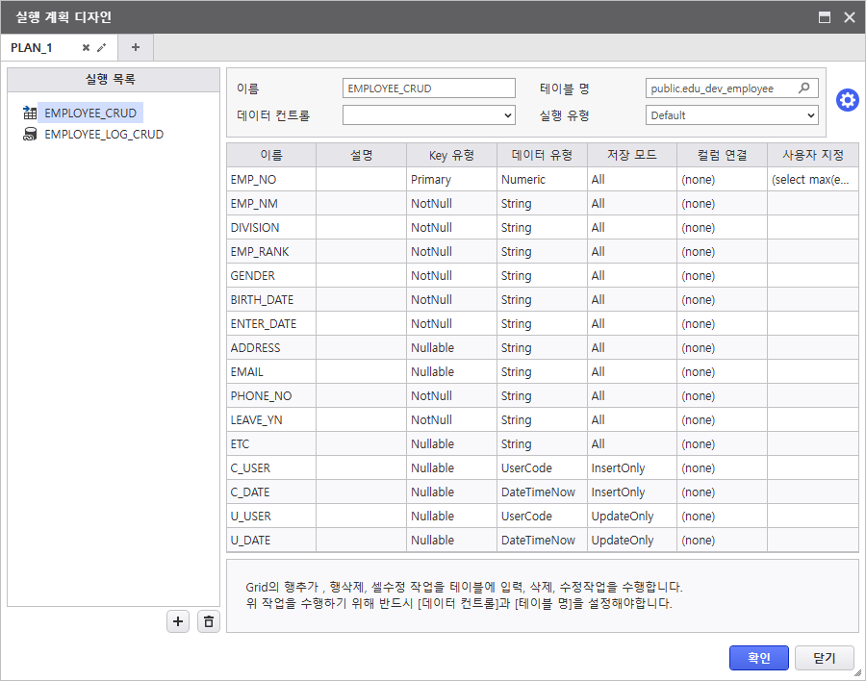
Task: Click the 이름 name input field
Action: point(429,88)
